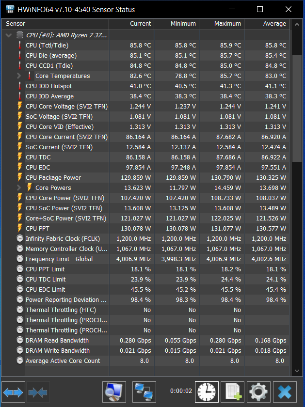Click thermometer icon beside CPU (Tctl/Tdie)

pos(20,46)
